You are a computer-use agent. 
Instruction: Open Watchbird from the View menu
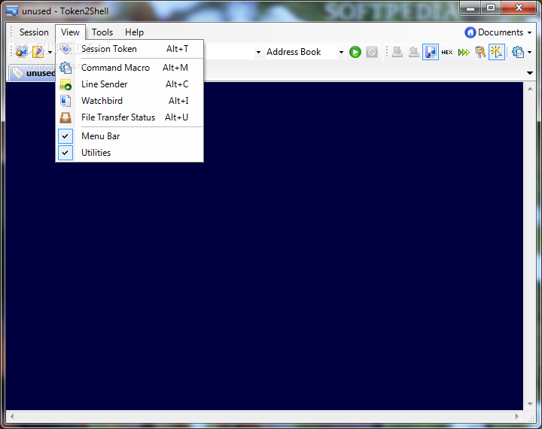tap(129, 101)
